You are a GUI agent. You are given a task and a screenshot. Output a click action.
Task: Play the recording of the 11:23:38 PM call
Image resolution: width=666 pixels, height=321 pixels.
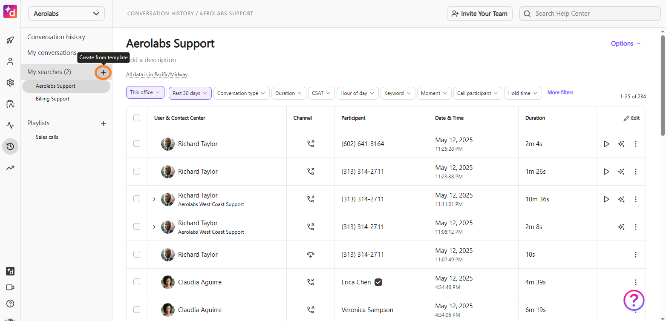point(606,172)
